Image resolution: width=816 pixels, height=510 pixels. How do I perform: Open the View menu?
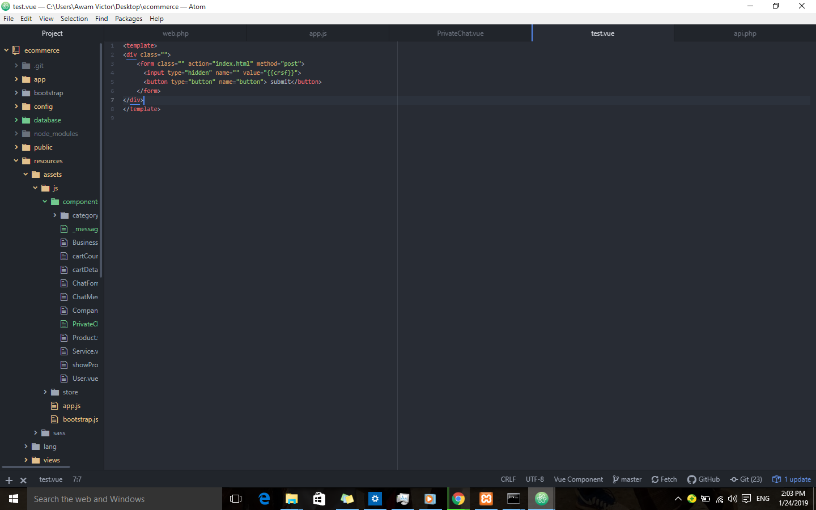pyautogui.click(x=46, y=19)
